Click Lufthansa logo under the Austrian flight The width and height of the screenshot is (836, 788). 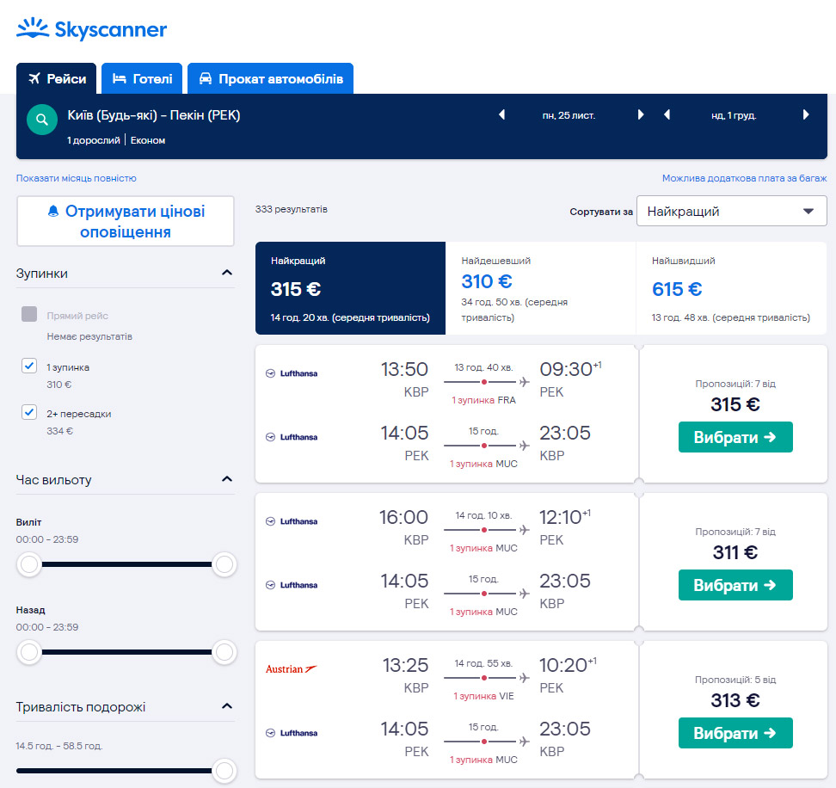tap(292, 733)
